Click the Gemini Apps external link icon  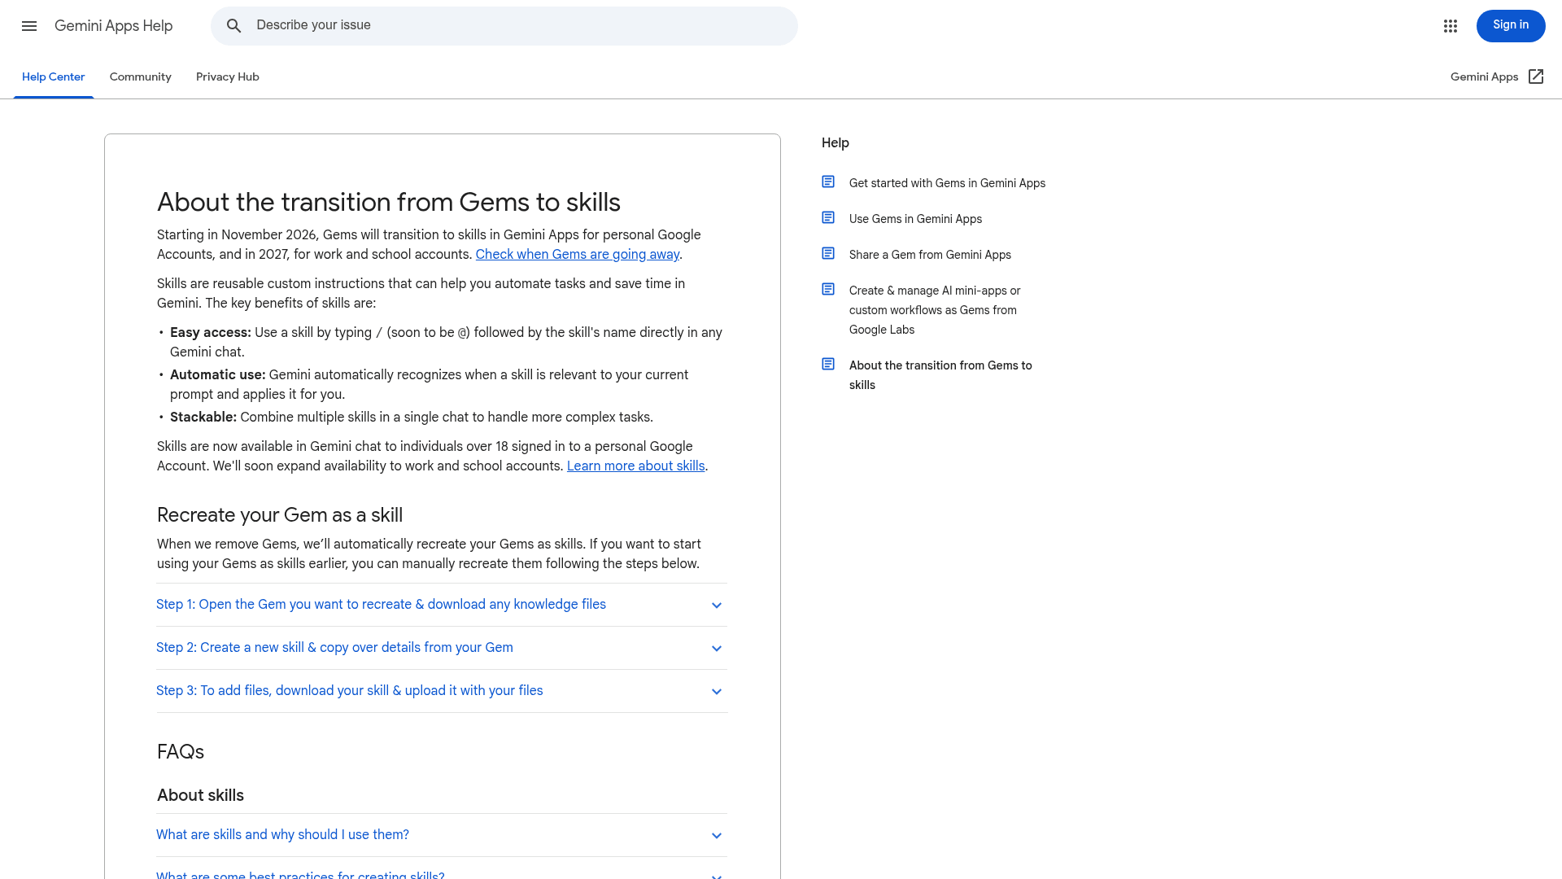pos(1536,77)
